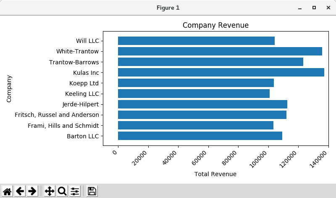The image size is (336, 198).
Task: Open Configure subplots sliders icon
Action: pyautogui.click(x=75, y=191)
